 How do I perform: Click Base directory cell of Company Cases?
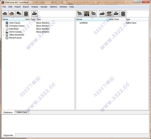click(43, 26)
